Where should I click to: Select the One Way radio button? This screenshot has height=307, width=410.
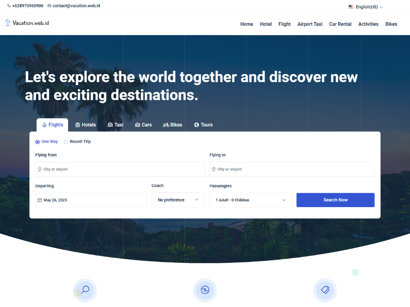click(37, 142)
